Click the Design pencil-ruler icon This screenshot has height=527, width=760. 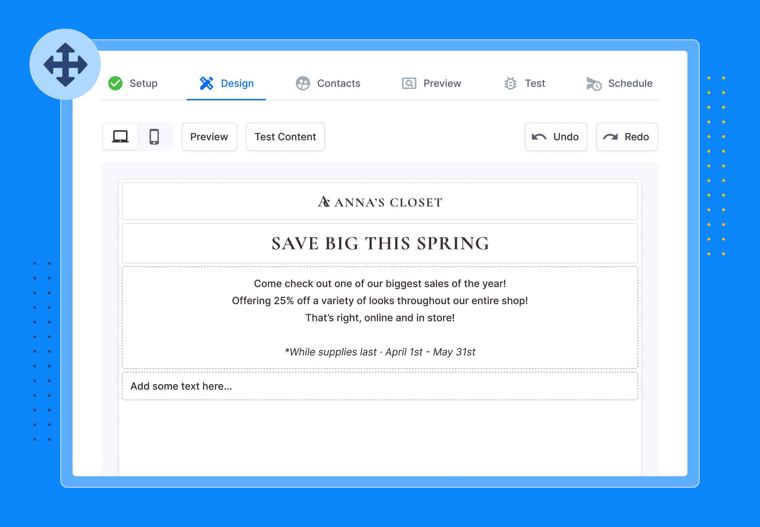[x=207, y=83]
